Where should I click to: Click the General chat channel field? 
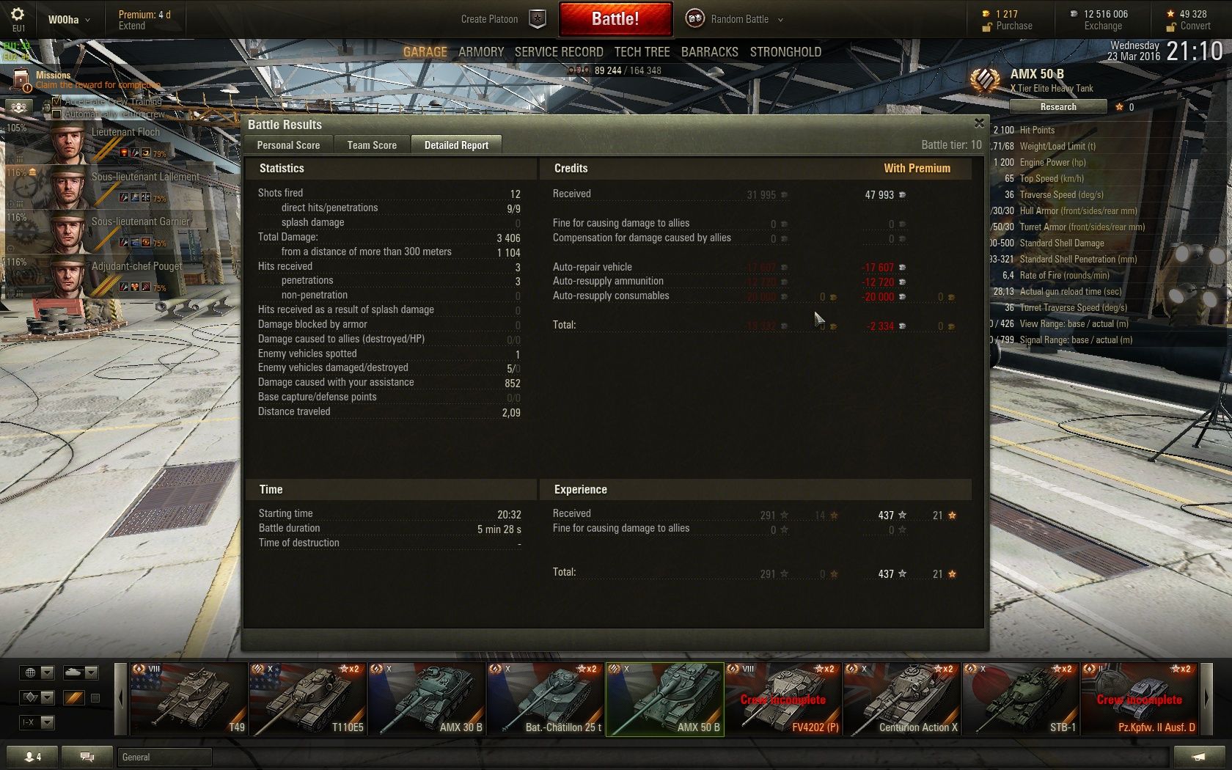coord(164,757)
